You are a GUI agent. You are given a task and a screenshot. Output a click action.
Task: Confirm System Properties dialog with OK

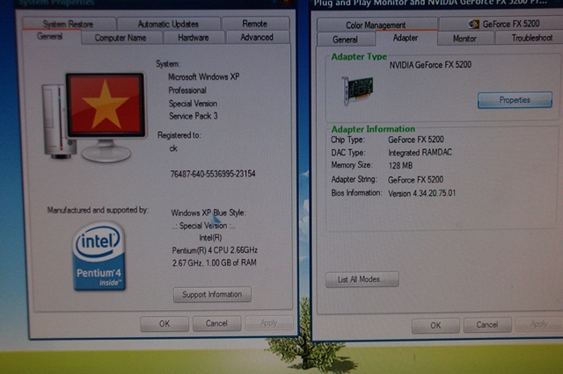[164, 323]
